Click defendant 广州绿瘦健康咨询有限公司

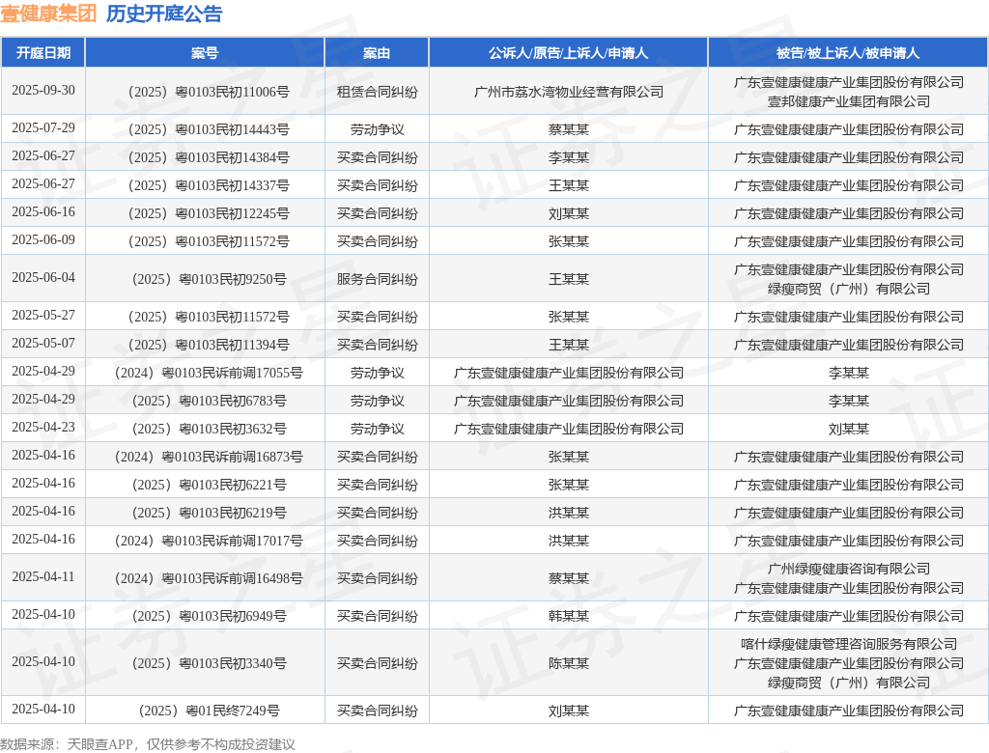tap(848, 569)
